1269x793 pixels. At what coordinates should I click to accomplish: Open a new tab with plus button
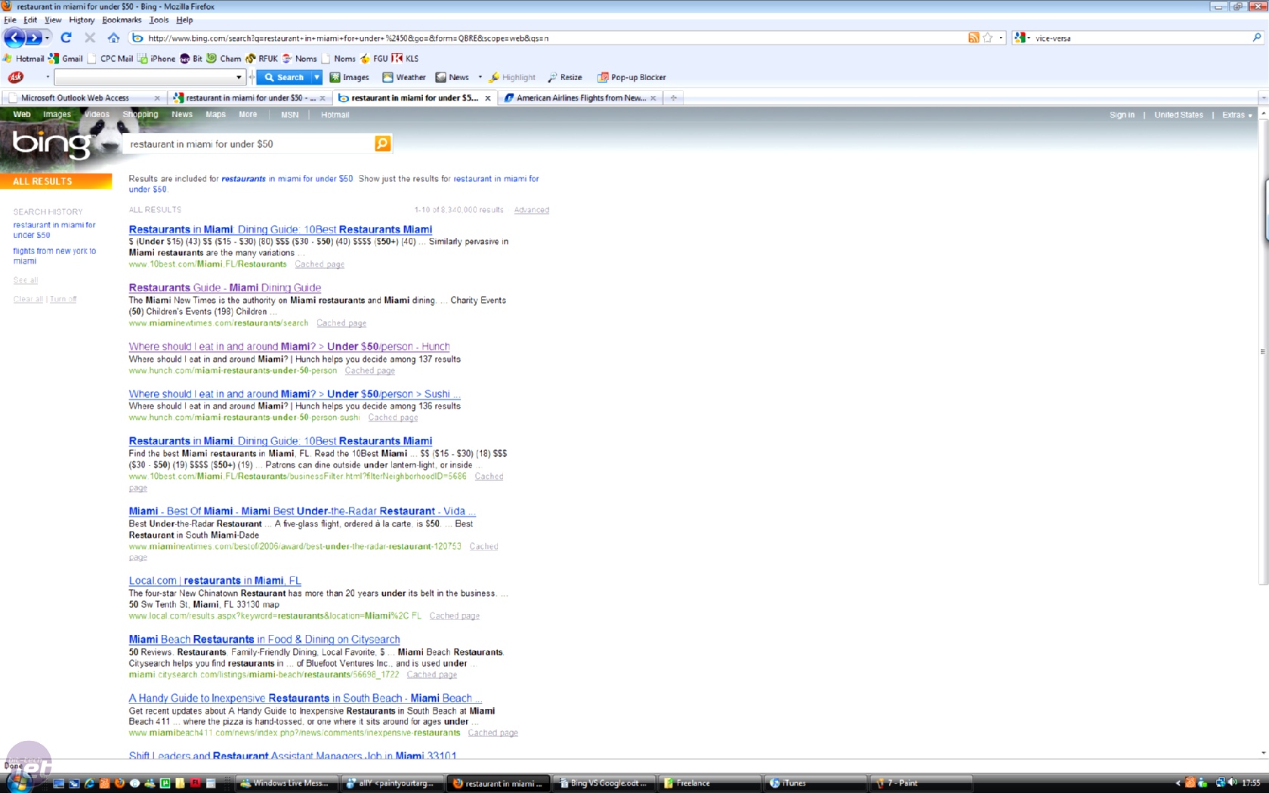(x=673, y=97)
